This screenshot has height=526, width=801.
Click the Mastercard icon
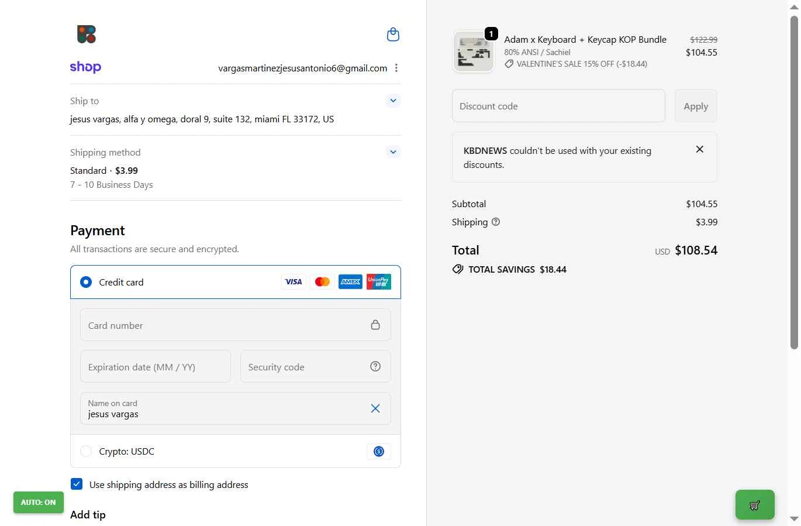(x=322, y=282)
